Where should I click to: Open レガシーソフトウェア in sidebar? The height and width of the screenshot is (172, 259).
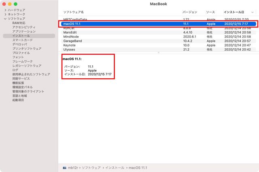point(27,66)
